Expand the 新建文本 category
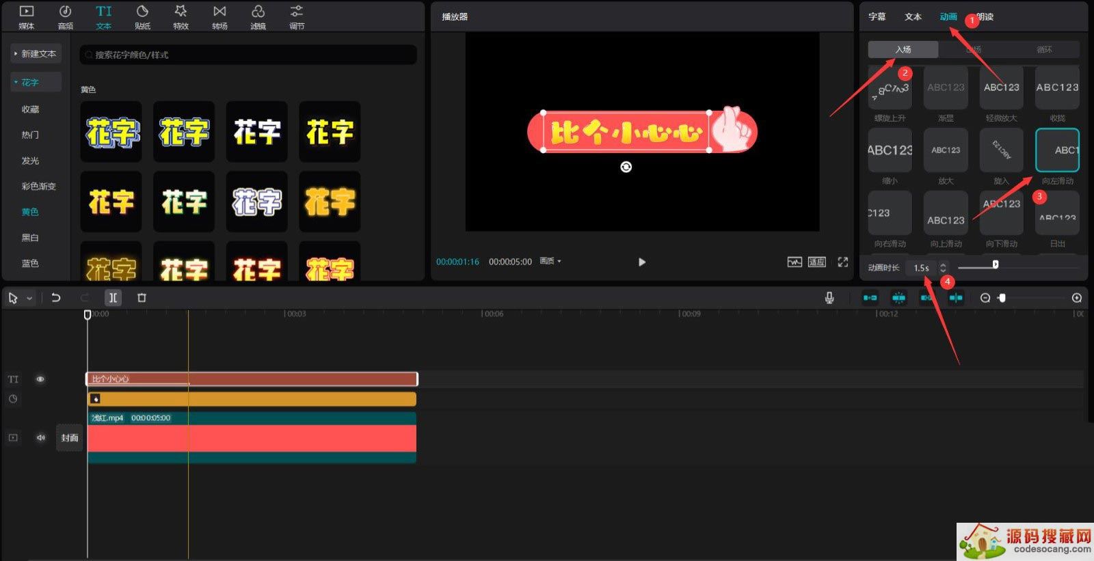1094x561 pixels. coord(36,54)
